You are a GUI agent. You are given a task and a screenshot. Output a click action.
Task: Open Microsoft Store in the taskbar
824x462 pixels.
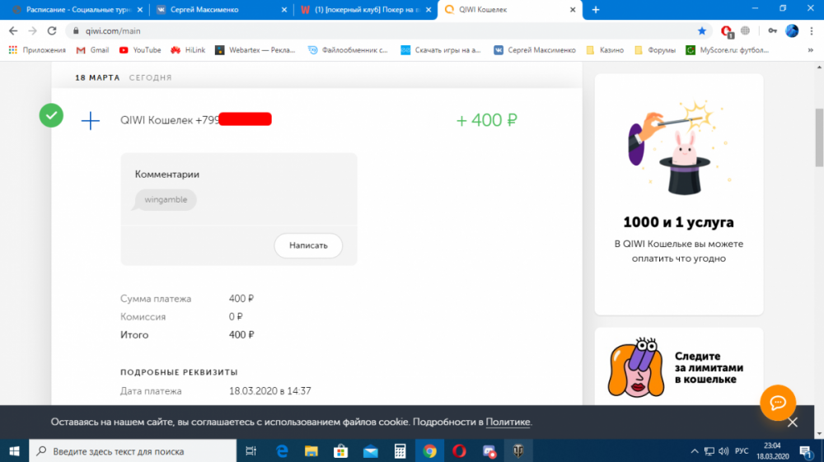pos(340,450)
